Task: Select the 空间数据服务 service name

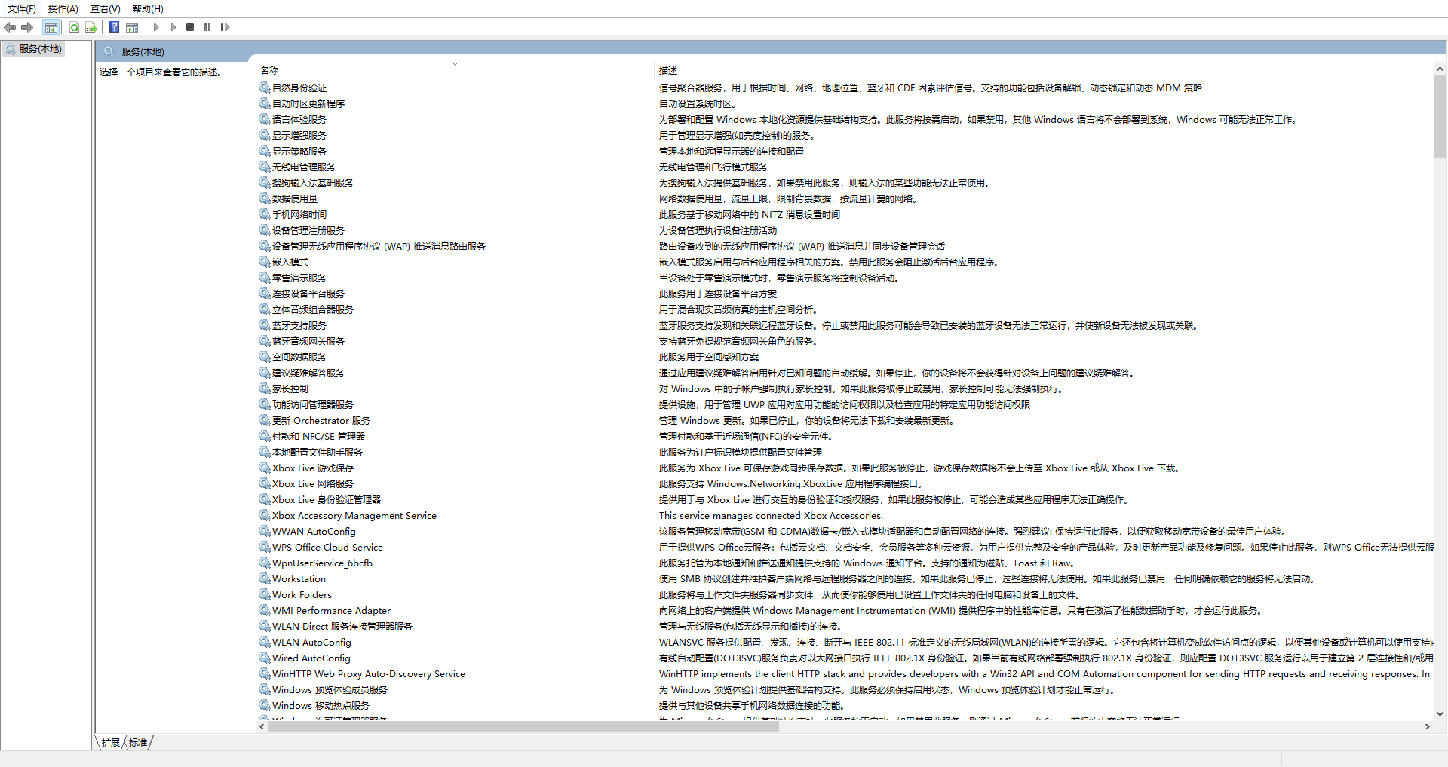Action: coord(299,357)
